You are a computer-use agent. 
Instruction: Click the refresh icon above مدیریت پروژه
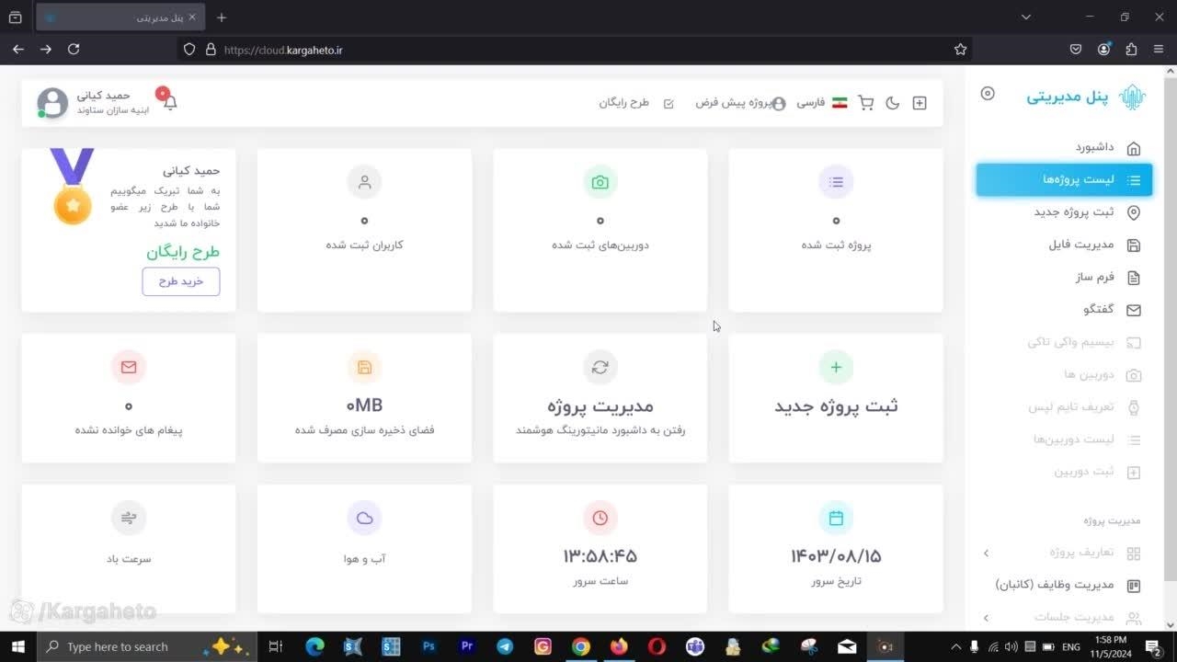point(600,367)
